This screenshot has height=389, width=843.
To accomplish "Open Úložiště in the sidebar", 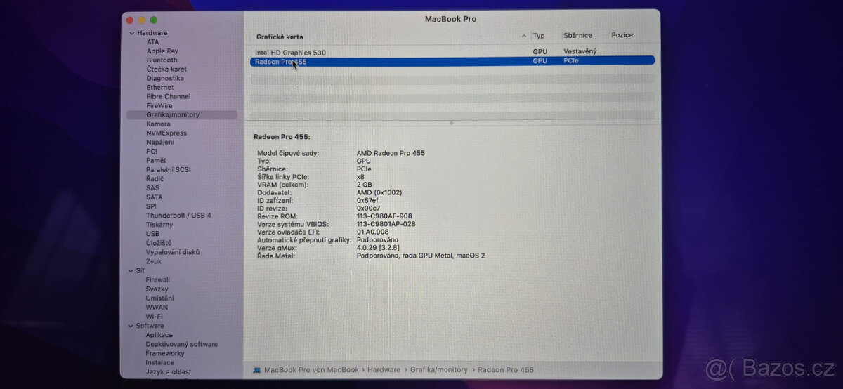I will click(x=158, y=243).
